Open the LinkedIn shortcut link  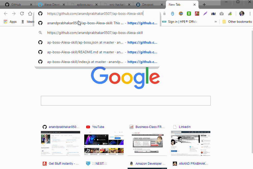[185, 127]
